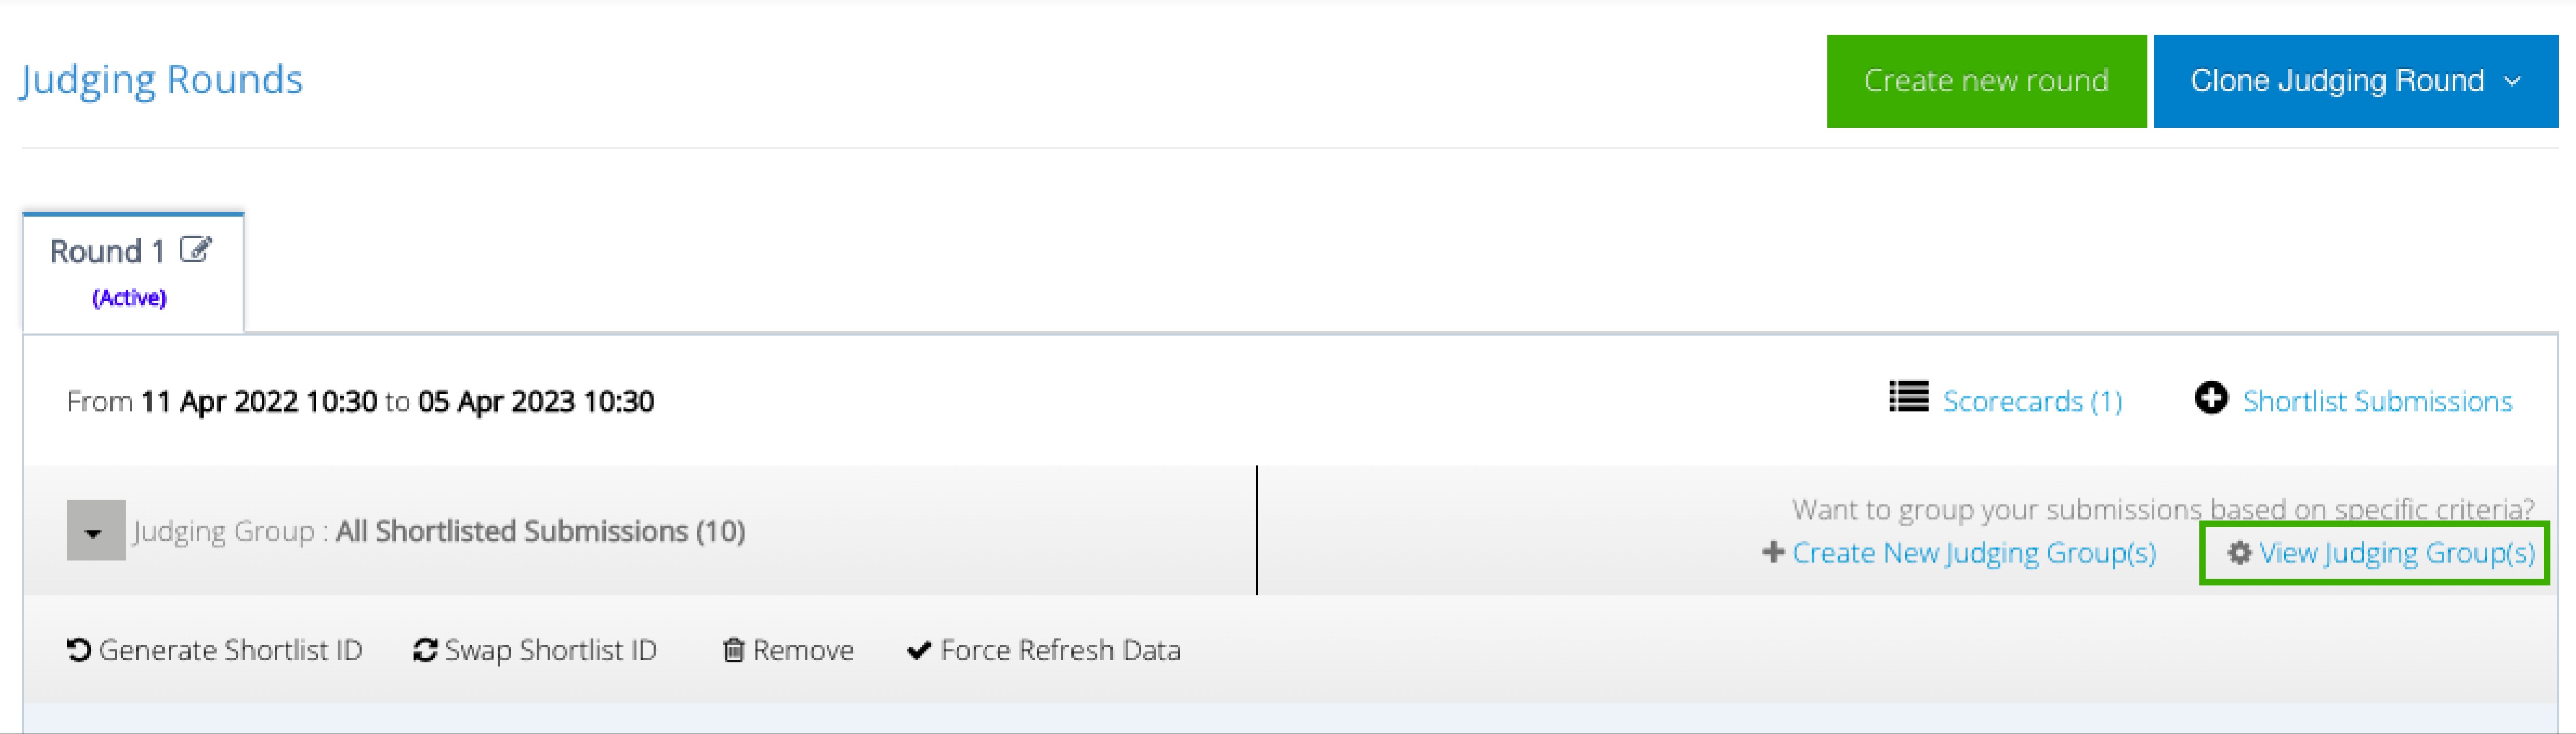Click the checkmark icon for Force Refresh Data
This screenshot has height=734, width=2576.
tap(919, 651)
